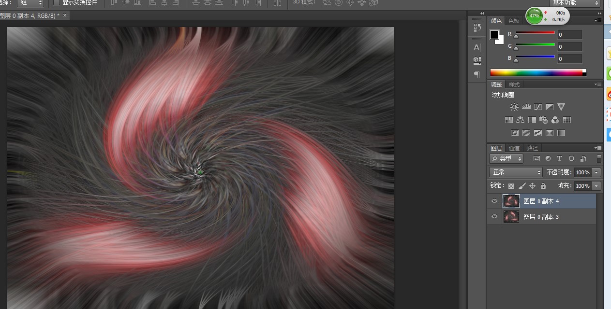Open the 不透明度 opacity dropdown arrow
This screenshot has width=611, height=309.
[x=596, y=172]
